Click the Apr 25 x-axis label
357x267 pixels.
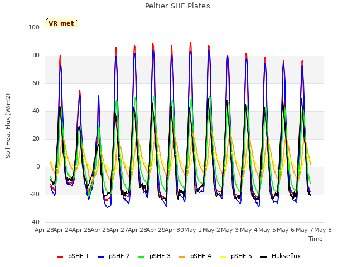coord(81,230)
